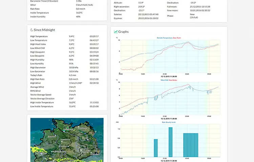Image resolution: width=254 pixels, height=162 pixels.
Task: Click the 'Inside Humidity' label in top card
Action: (38, 17)
